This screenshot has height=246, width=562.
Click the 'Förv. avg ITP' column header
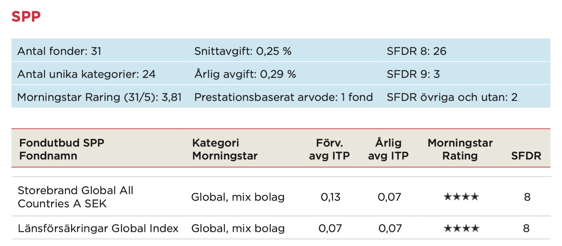tap(329, 149)
